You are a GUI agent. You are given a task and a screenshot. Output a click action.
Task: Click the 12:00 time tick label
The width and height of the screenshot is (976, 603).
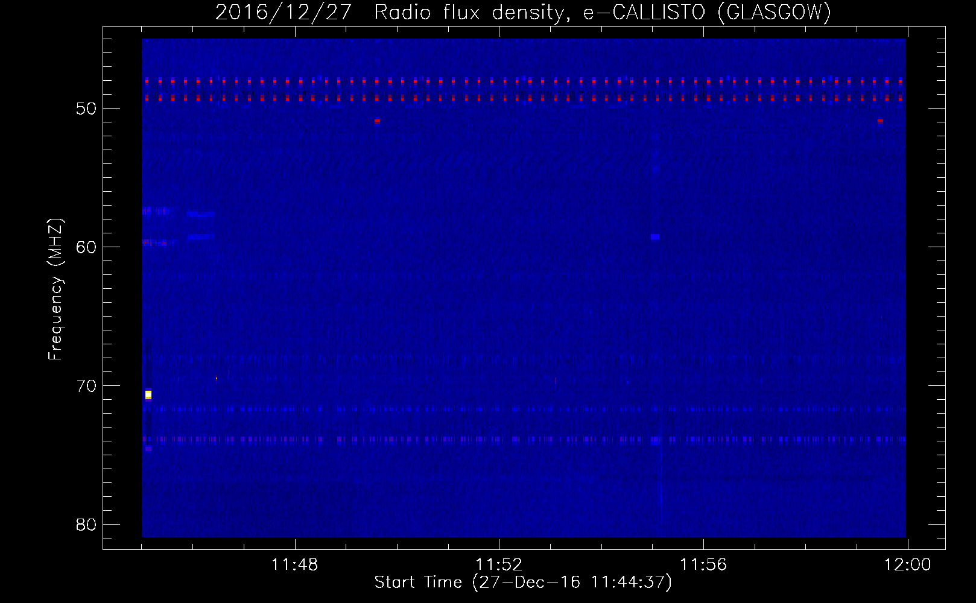[x=908, y=565]
